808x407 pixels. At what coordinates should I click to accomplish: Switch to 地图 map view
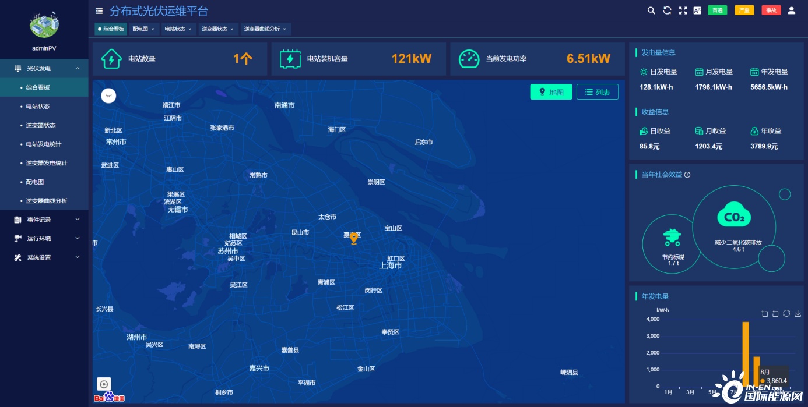click(551, 92)
